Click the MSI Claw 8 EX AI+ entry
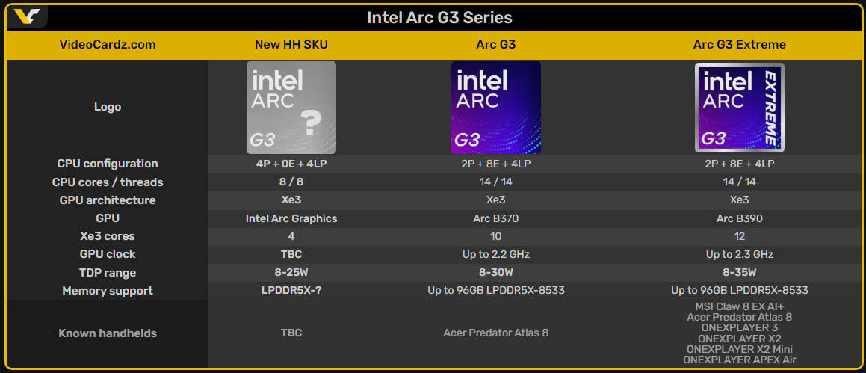This screenshot has height=373, width=866. coord(740,306)
